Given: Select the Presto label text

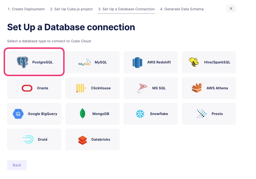Looking at the screenshot, I should [x=217, y=114].
